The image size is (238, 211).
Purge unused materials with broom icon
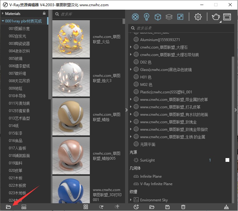(226, 207)
